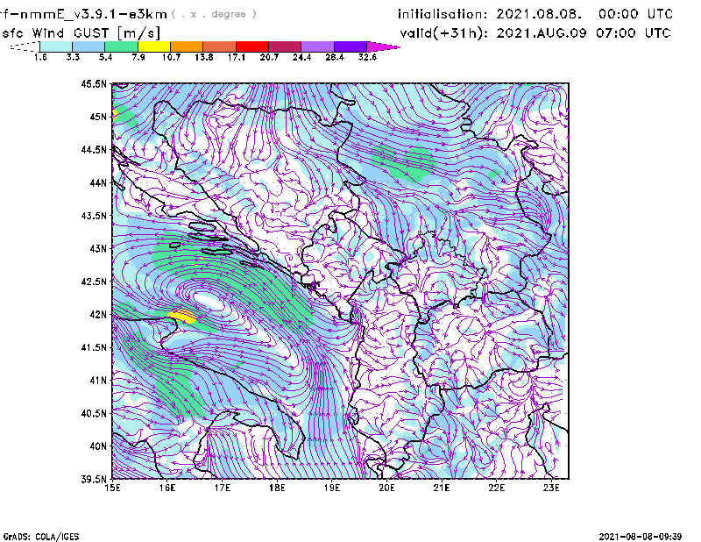Click the legend value 32.6

pyautogui.click(x=367, y=57)
